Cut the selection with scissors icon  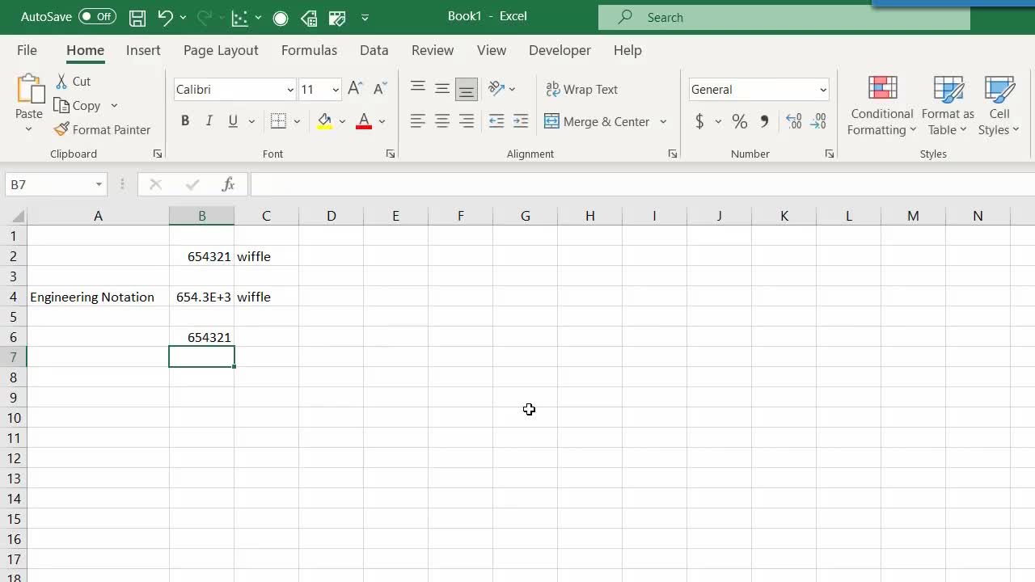(x=73, y=81)
